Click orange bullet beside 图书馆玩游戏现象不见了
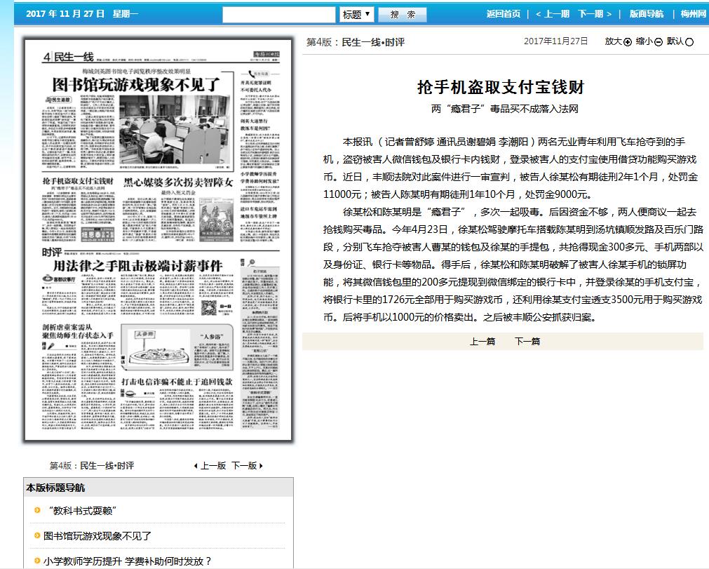Image resolution: width=709 pixels, height=569 pixels. click(37, 535)
